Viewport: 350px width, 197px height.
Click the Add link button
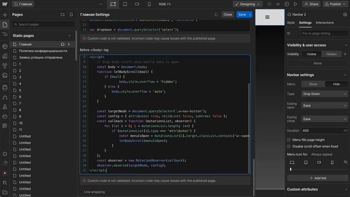[318, 178]
